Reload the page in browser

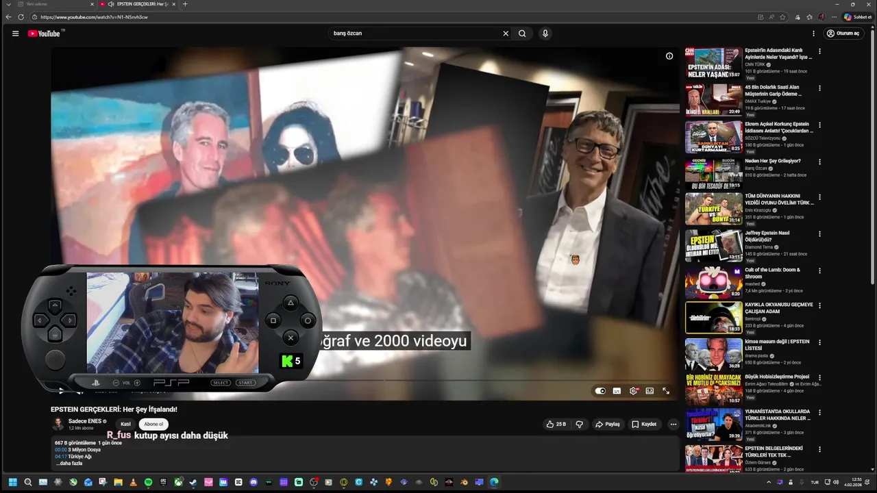(21, 17)
